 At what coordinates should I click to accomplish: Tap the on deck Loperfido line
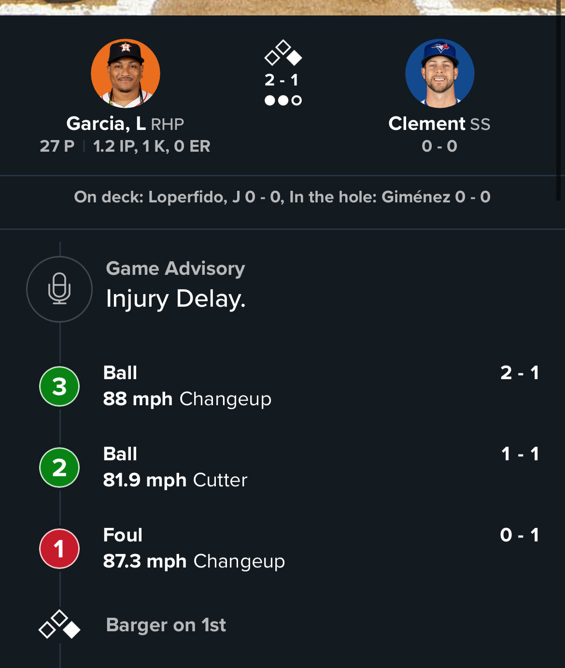tap(282, 197)
